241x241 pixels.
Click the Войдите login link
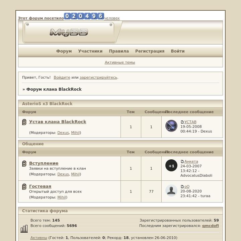(62, 77)
